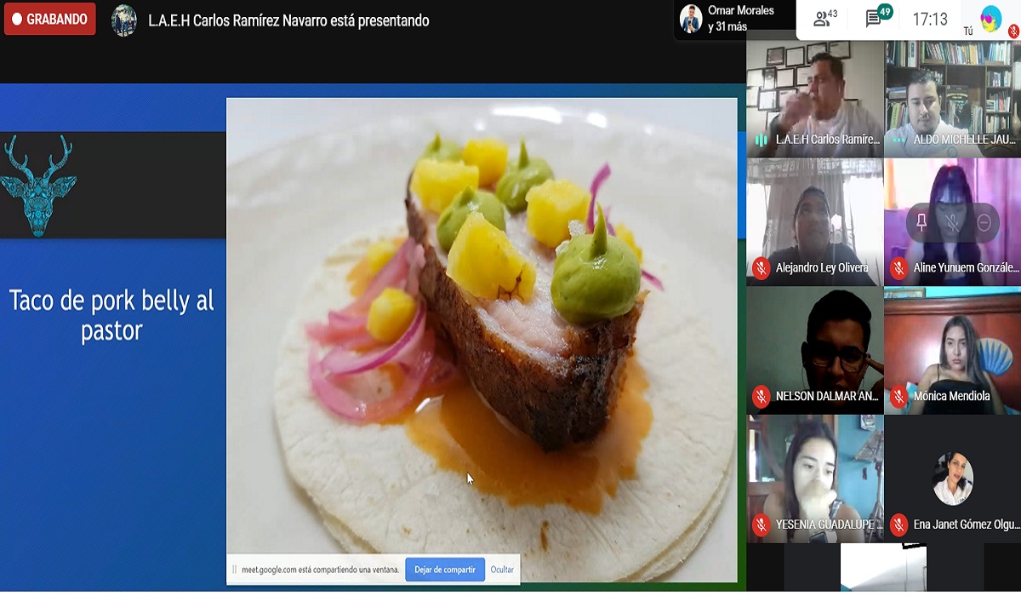Click the presenting text for L.A.E.H Carlos Ramírez Navarro

[x=288, y=20]
